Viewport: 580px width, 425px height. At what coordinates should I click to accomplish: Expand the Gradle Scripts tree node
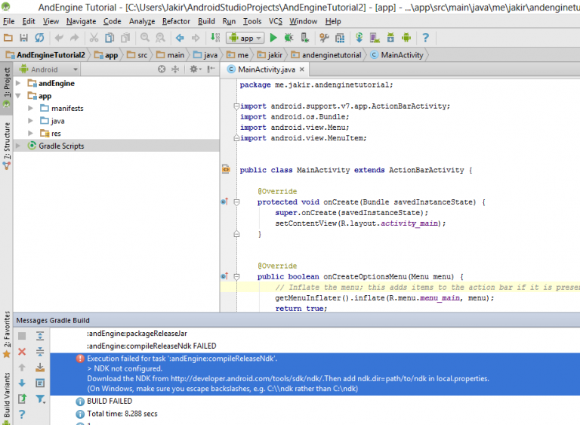coord(20,146)
